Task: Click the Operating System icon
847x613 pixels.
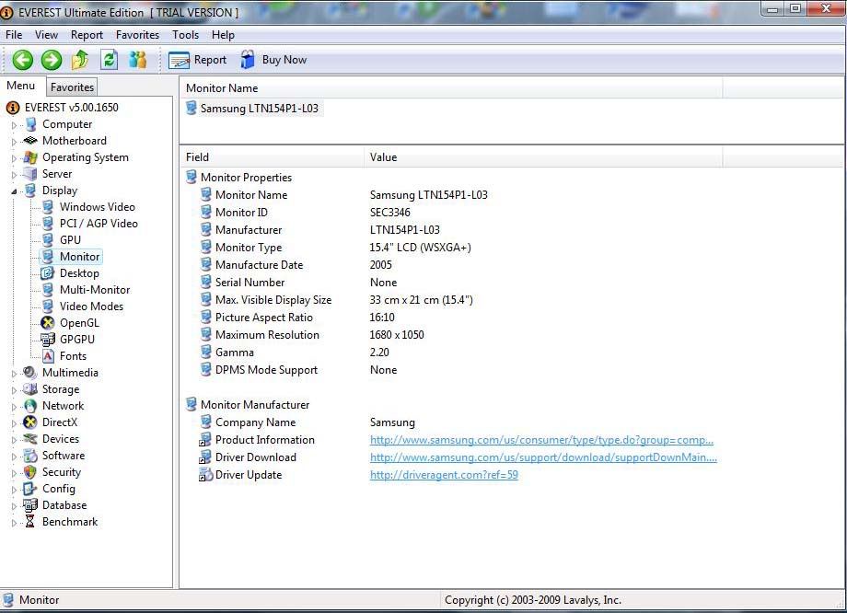Action: click(30, 157)
